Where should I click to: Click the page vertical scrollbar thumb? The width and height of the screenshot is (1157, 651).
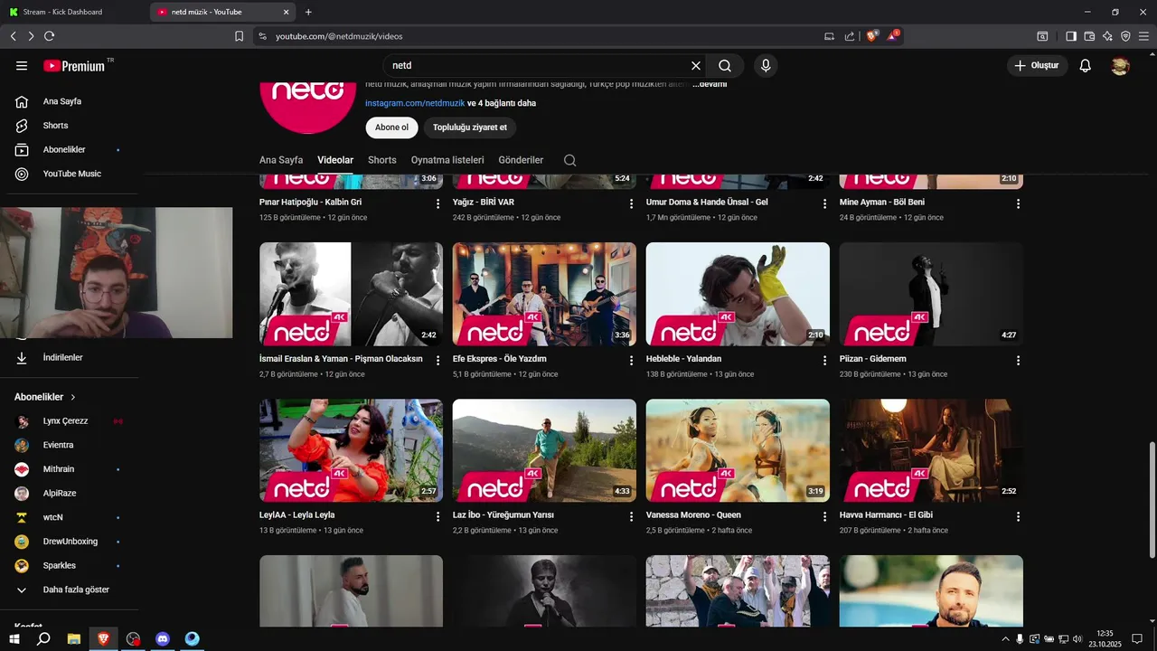pos(1151,500)
